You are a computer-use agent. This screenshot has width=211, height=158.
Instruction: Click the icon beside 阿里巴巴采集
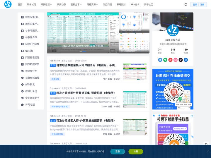point(23,44)
